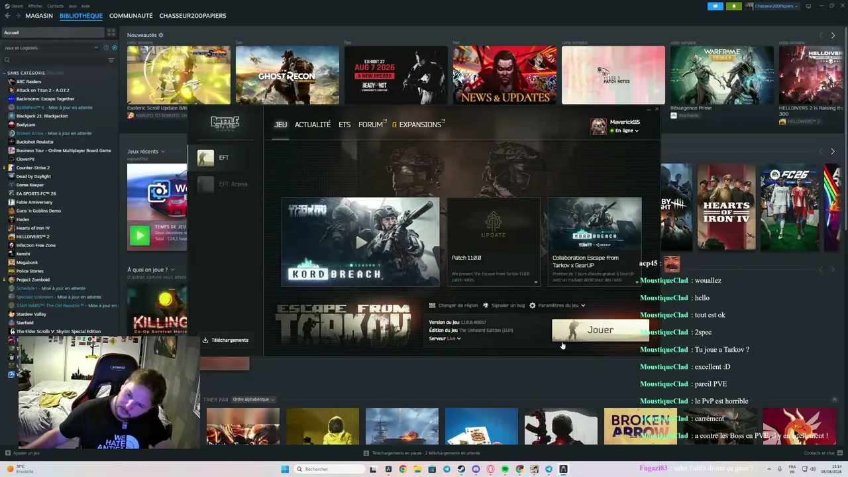
Task: Go to the COMMUNAUTÉ tab
Action: pyautogui.click(x=131, y=16)
